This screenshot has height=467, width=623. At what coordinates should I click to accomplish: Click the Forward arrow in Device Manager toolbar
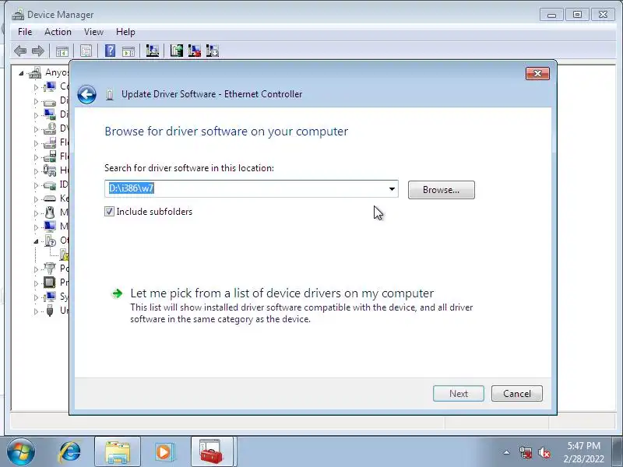tap(38, 51)
